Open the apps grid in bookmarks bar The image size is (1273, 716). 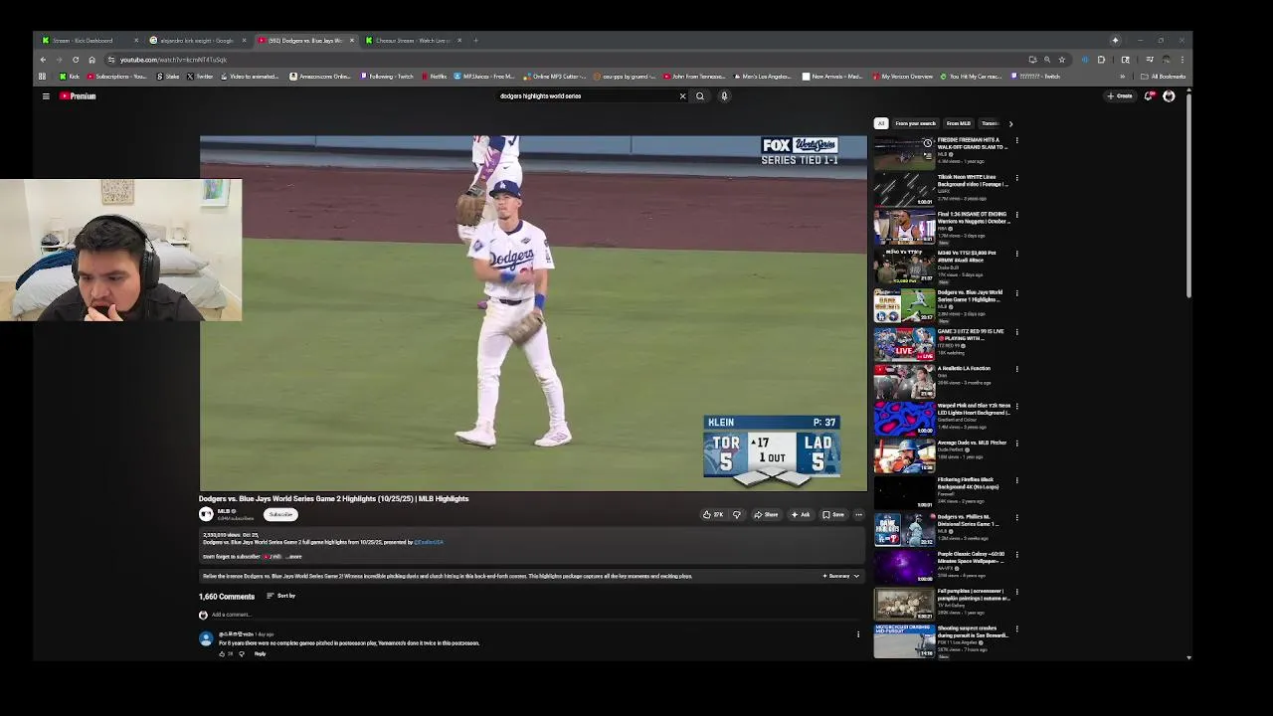42,77
